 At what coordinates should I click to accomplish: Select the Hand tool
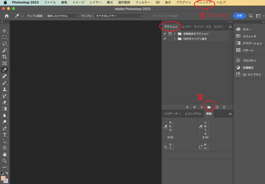pyautogui.click(x=5, y=154)
